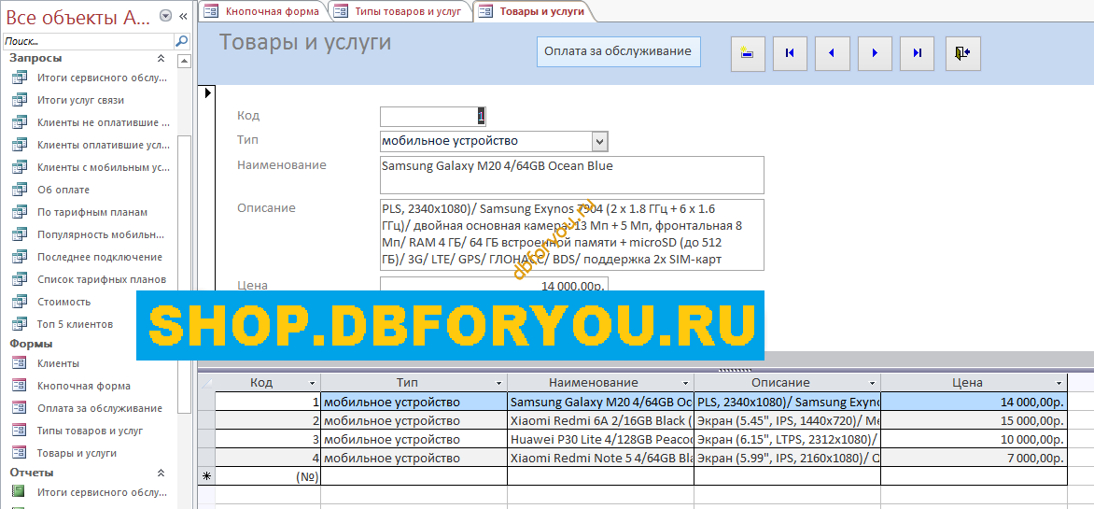Open navigation pane options dropdown arrow
Viewport: 1094px width, 509px height.
[x=165, y=16]
